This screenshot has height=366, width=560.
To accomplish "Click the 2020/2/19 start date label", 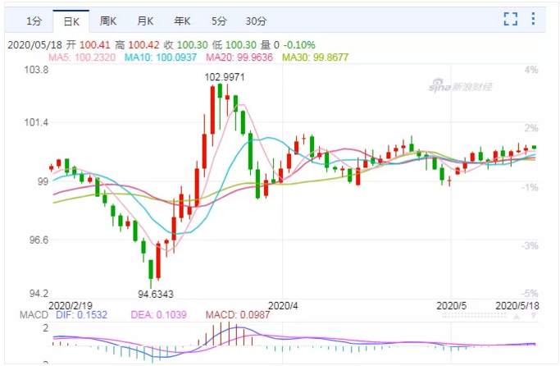I will (x=71, y=306).
